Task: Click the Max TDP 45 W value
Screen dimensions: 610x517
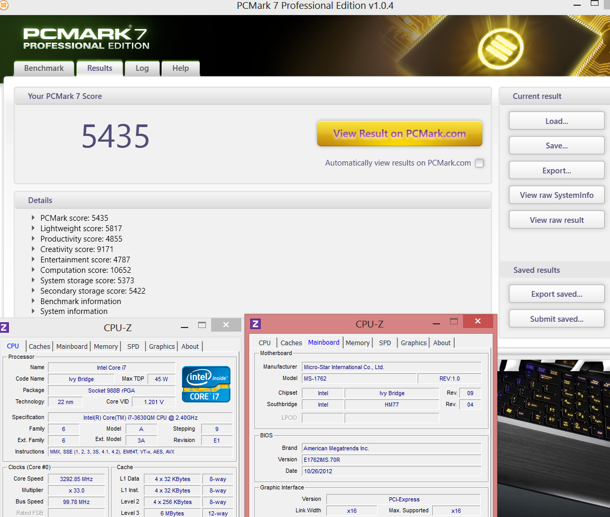Action: [162, 379]
